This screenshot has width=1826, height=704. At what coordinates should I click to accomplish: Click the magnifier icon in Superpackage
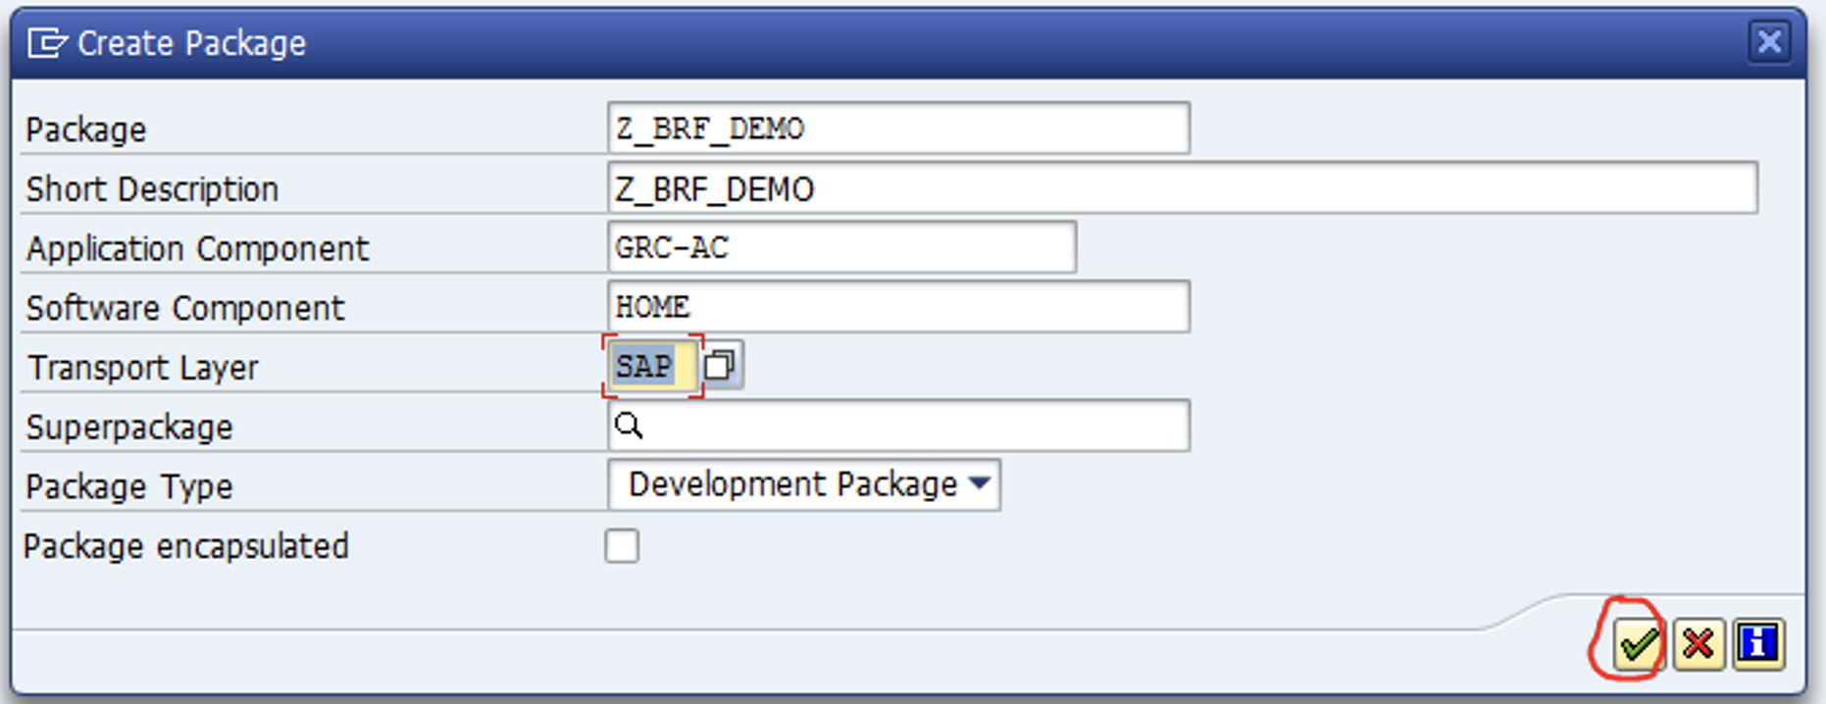[629, 426]
